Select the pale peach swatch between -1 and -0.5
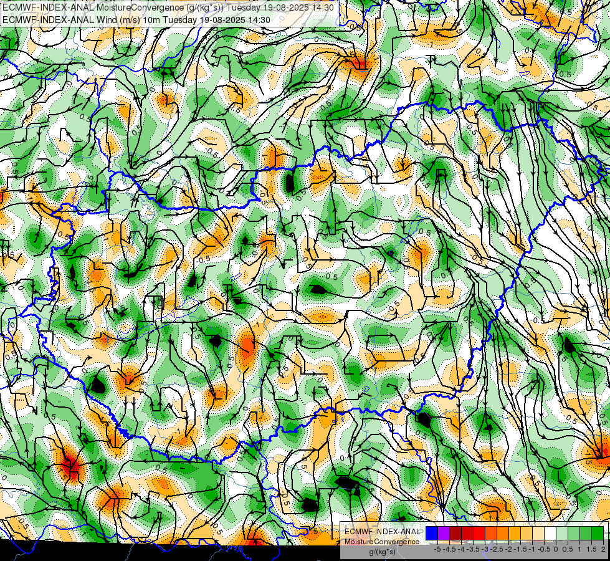The height and width of the screenshot is (561, 610). tap(538, 533)
